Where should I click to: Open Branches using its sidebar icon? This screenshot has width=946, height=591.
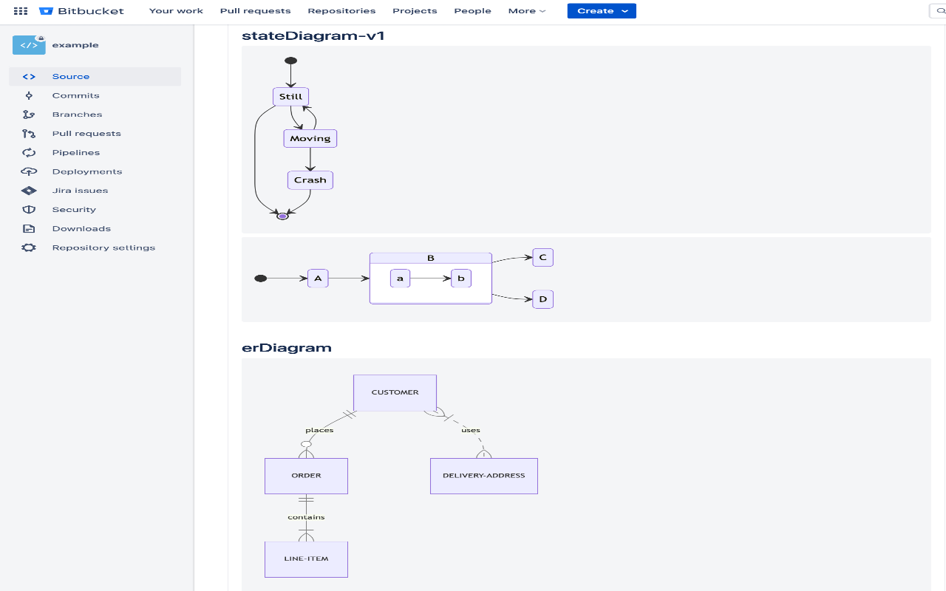point(29,114)
